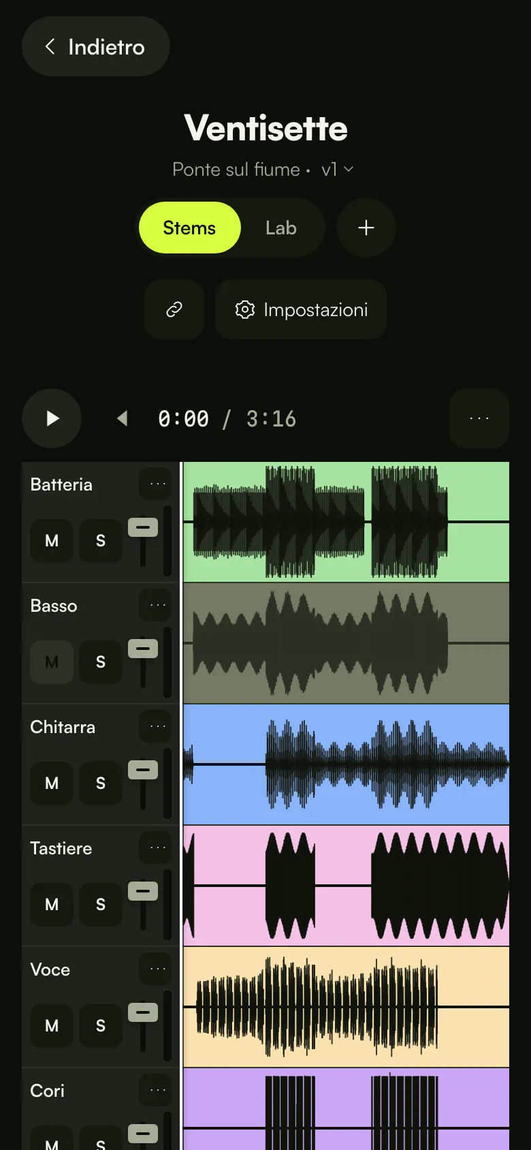Image resolution: width=531 pixels, height=1150 pixels.
Task: Unmute the Basso track
Action: coord(52,662)
